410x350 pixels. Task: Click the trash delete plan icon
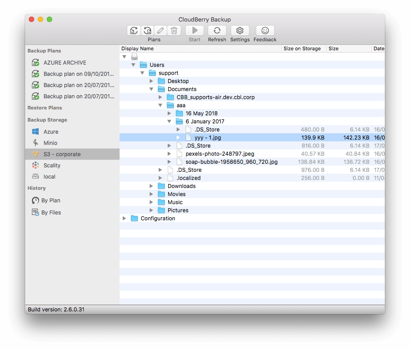click(174, 30)
